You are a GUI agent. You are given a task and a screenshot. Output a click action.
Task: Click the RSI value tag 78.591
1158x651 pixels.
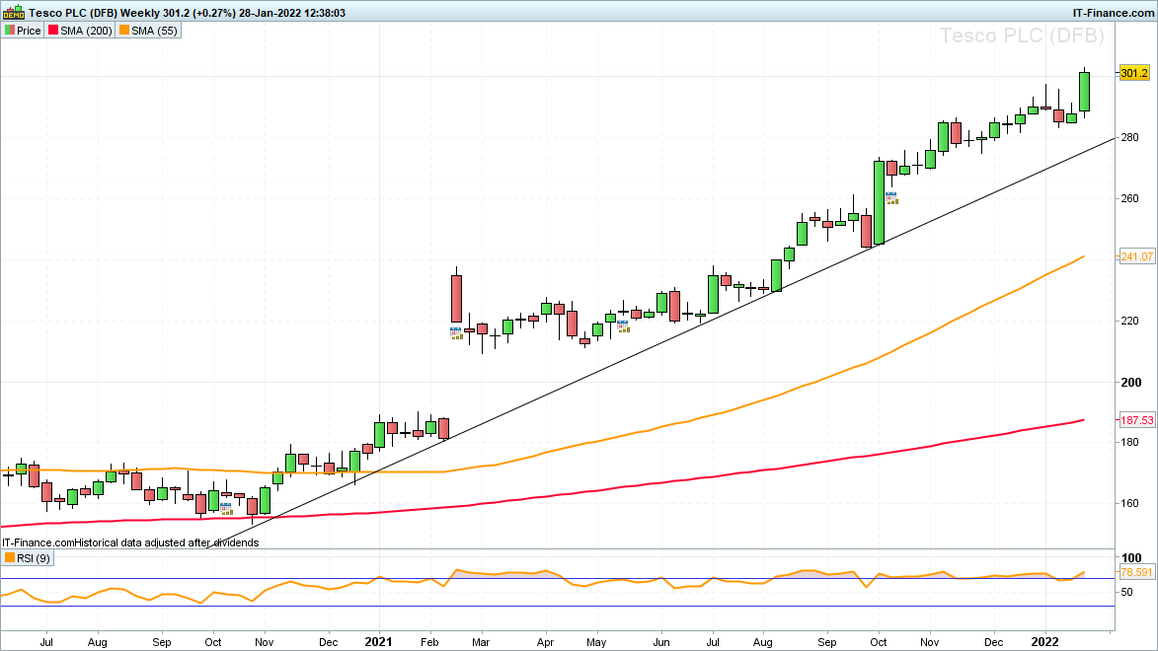pos(1136,572)
